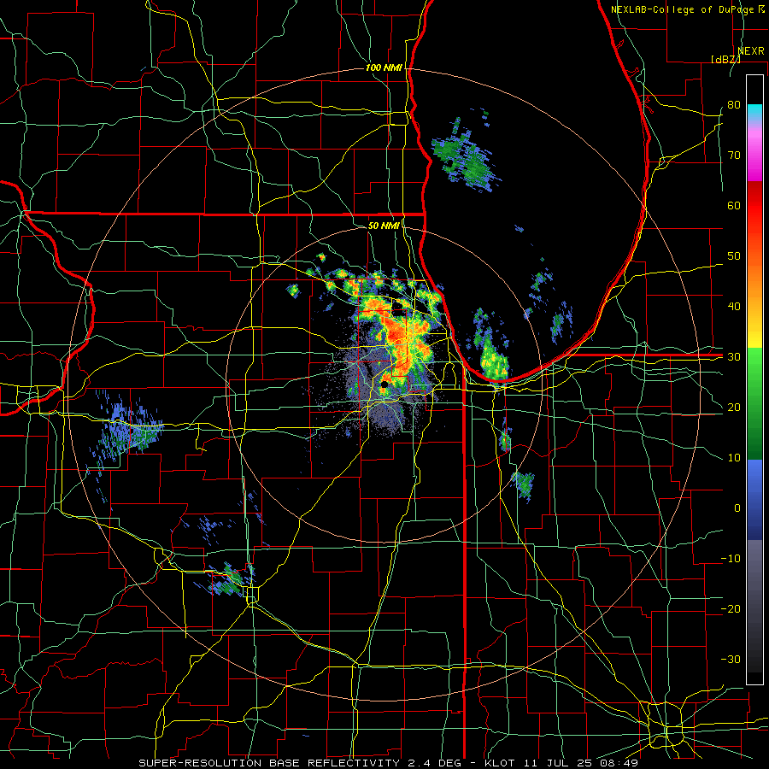Screen dimensions: 769x769
Task: Click the 70 value on dBZ scale
Action: point(734,156)
